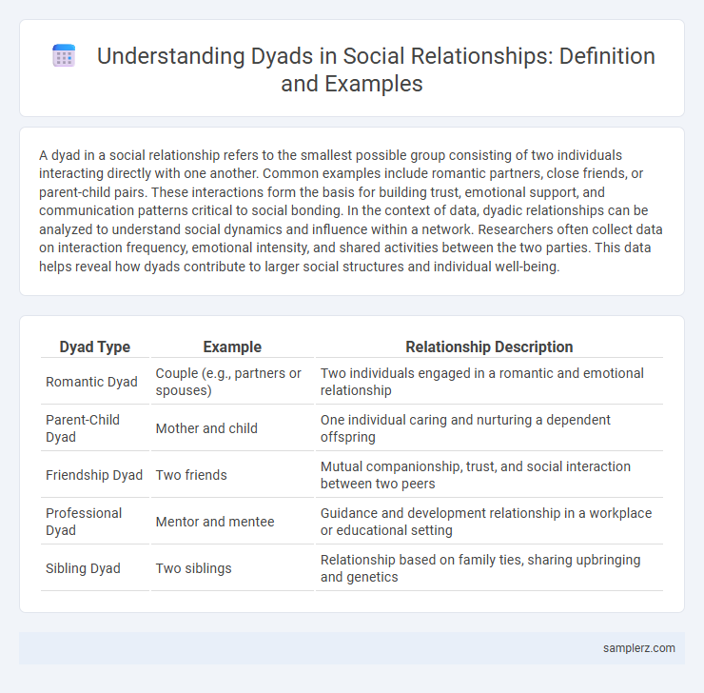The width and height of the screenshot is (704, 693).
Task: Click the 'Romantic Dyad' table cell
Action: click(x=95, y=382)
